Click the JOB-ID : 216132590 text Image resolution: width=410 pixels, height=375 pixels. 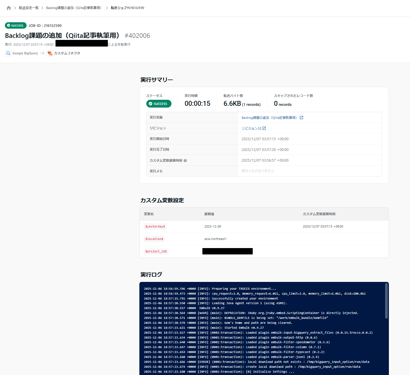coord(45,25)
